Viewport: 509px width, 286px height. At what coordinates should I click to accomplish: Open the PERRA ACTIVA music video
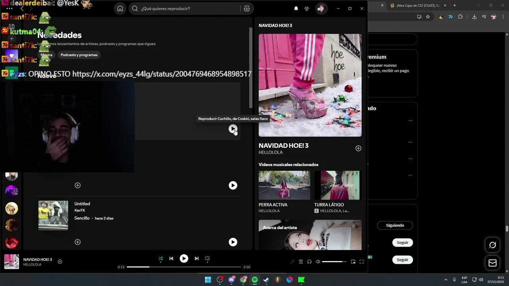point(284,185)
